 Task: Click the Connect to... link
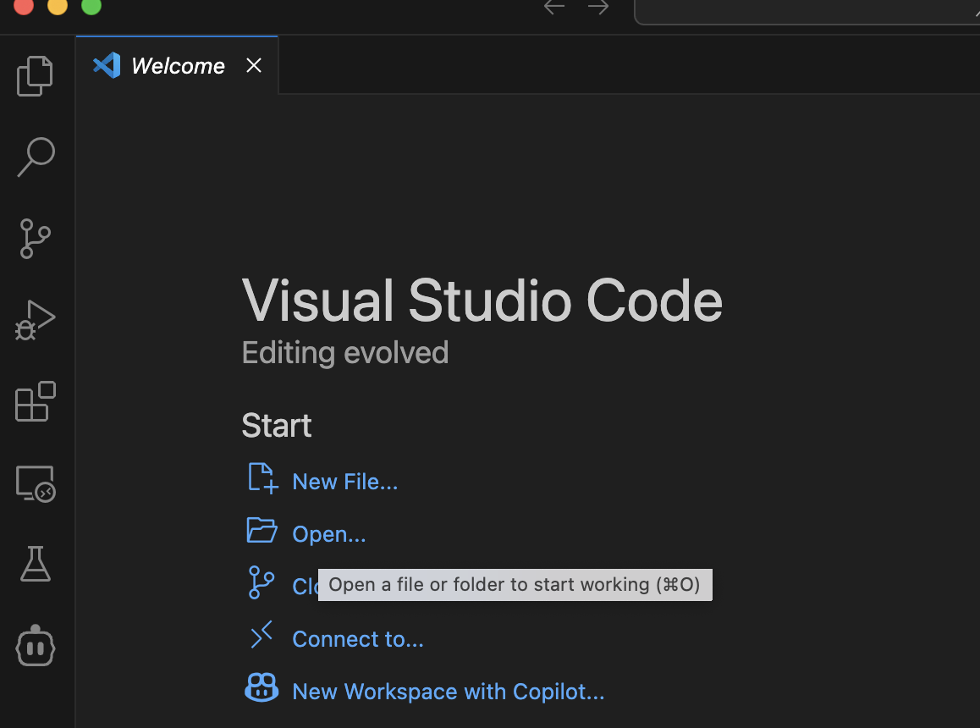point(357,638)
